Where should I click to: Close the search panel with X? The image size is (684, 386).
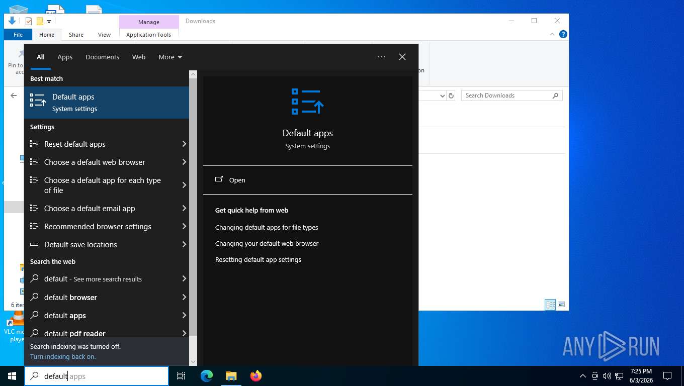click(402, 57)
